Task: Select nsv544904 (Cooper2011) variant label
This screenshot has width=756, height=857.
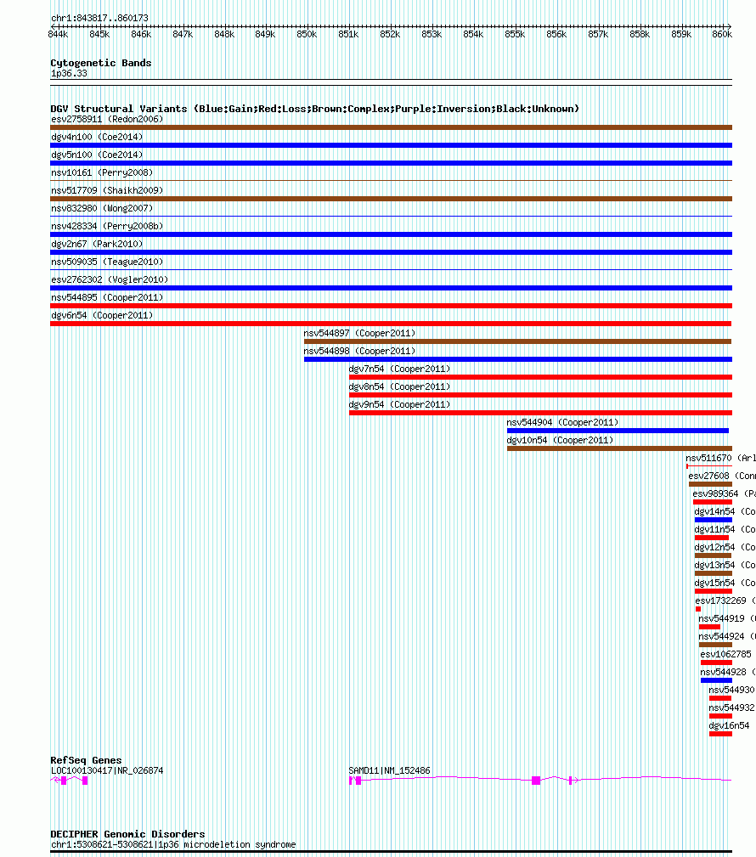Action: click(x=562, y=422)
